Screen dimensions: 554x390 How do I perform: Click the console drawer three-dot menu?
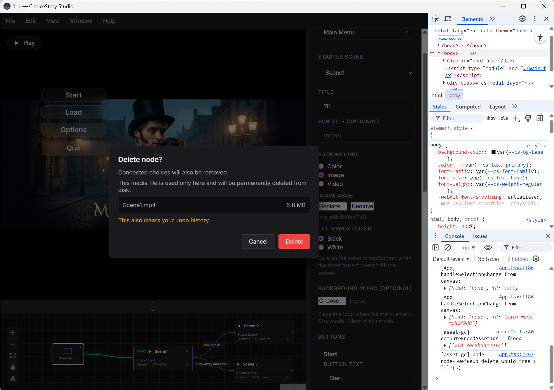tap(435, 236)
